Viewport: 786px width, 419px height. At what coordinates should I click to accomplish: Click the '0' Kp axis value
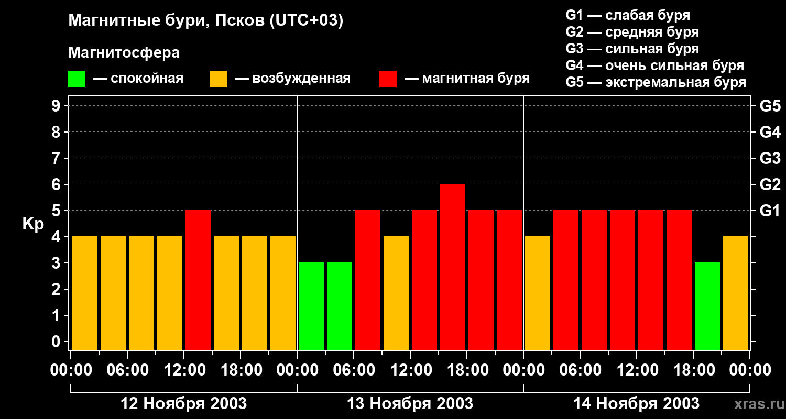57,341
